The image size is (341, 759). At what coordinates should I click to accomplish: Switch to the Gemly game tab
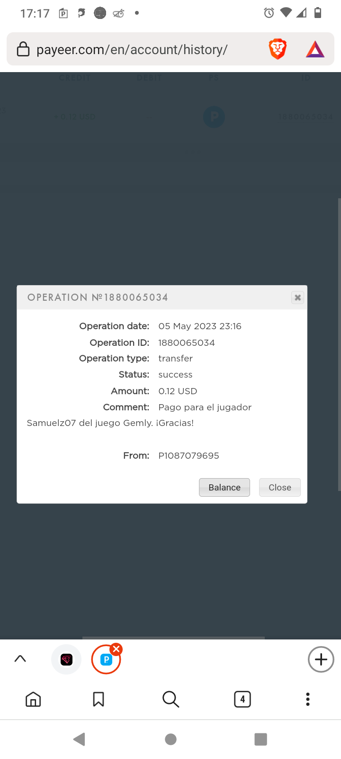(66, 659)
